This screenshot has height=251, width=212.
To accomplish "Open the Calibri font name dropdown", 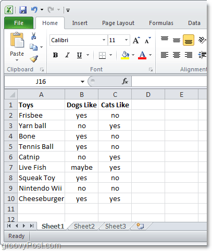I will click(x=104, y=40).
